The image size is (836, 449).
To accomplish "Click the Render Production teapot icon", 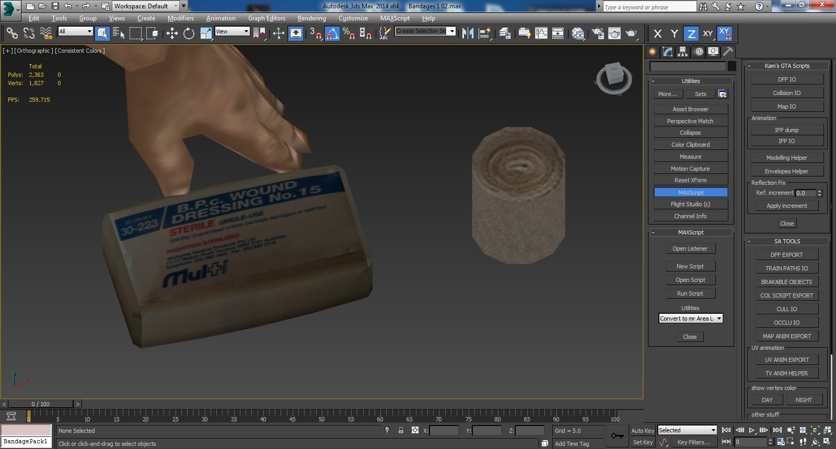I will 631,33.
